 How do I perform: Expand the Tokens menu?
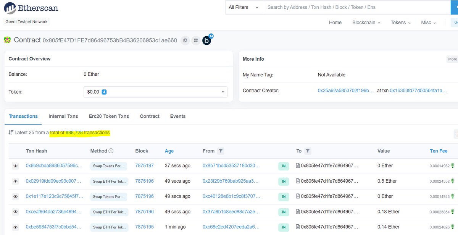click(400, 23)
